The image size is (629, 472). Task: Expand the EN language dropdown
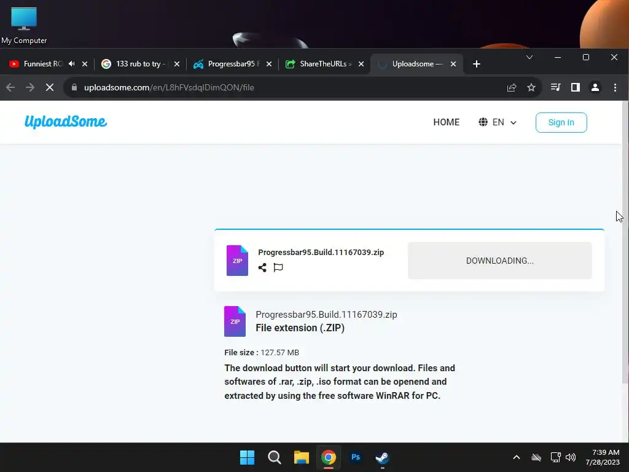(x=504, y=122)
